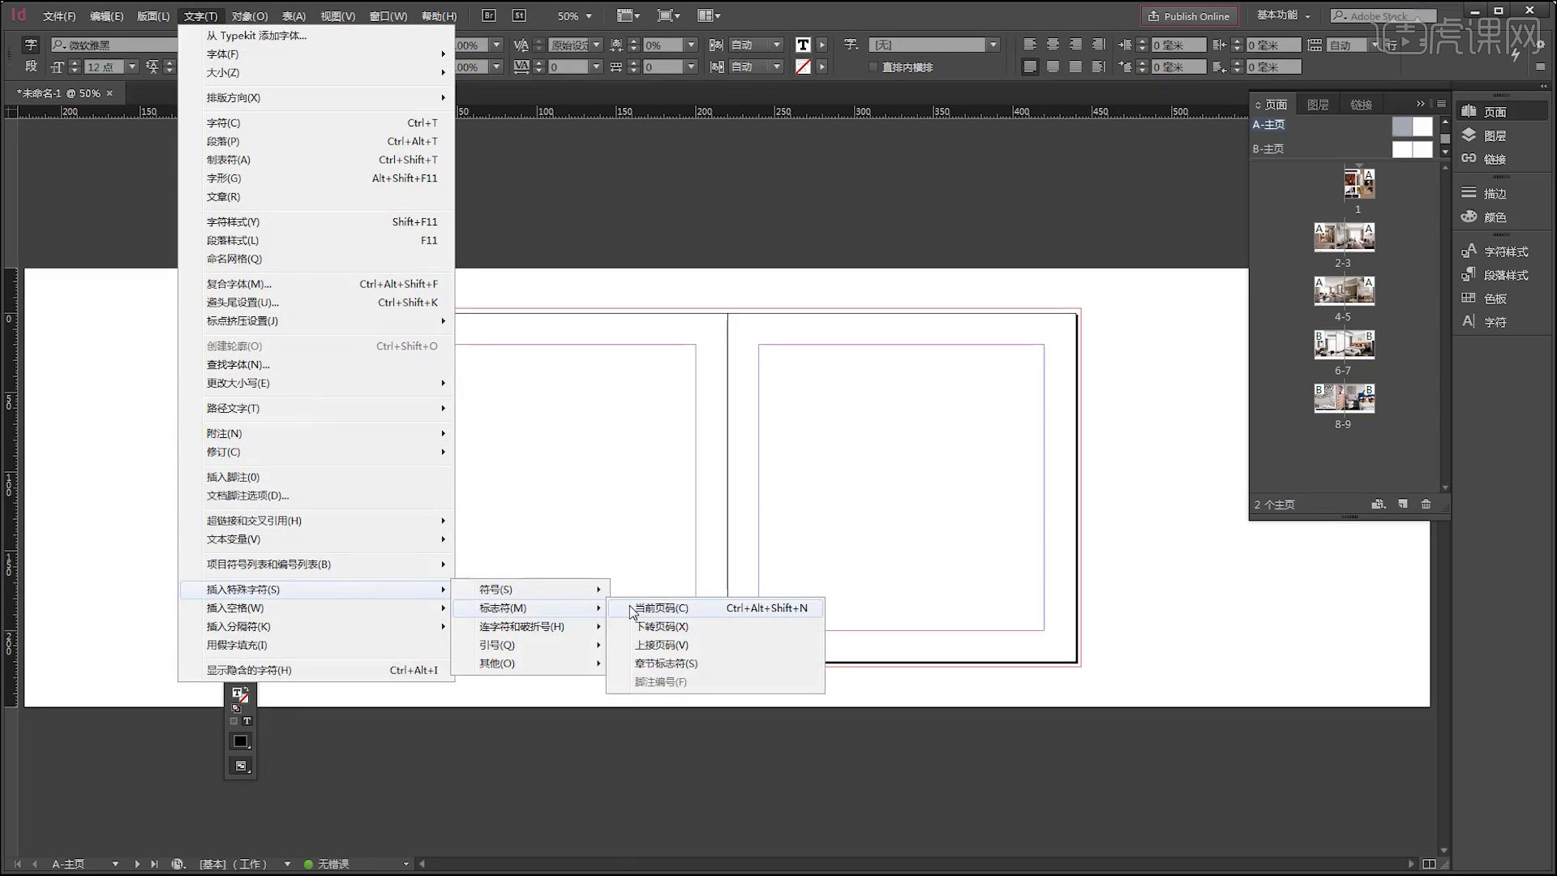The image size is (1557, 876).
Task: Open the [无] character style dropdown
Action: pyautogui.click(x=992, y=45)
